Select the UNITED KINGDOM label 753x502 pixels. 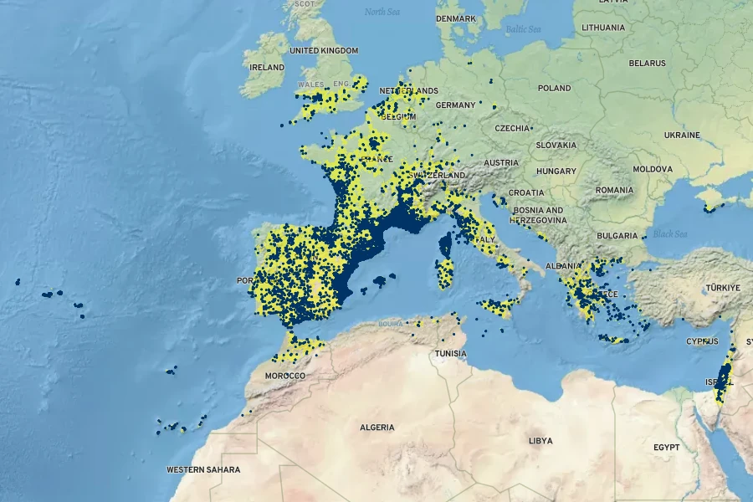[323, 51]
